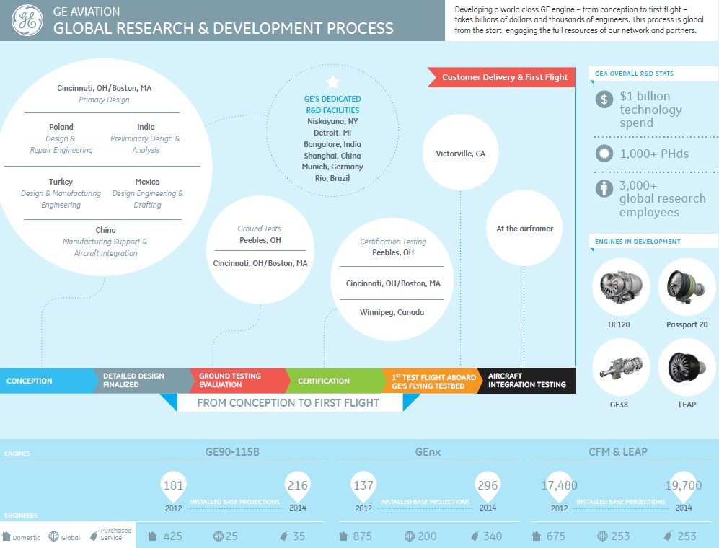This screenshot has width=719, height=548.
Task: Click the Poland design entry
Action: click(61, 138)
